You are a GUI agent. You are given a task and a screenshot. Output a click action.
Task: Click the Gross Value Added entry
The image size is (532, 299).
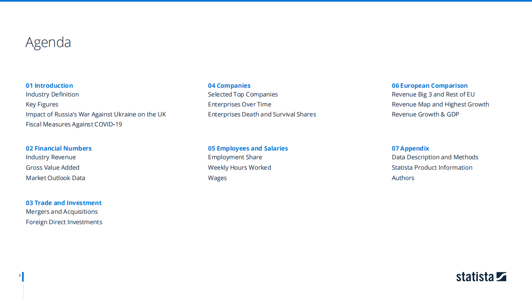52,168
